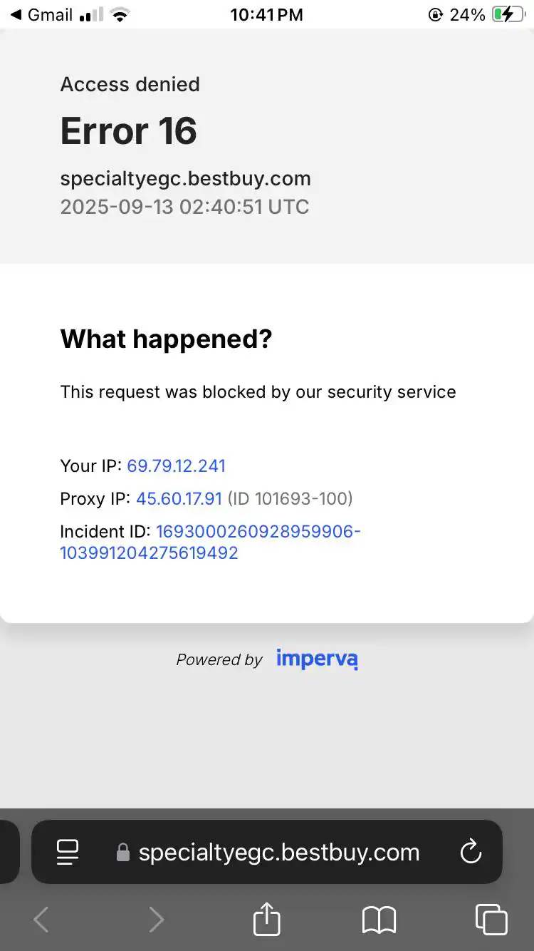Show all open tabs icon
The image size is (534, 951).
click(491, 919)
